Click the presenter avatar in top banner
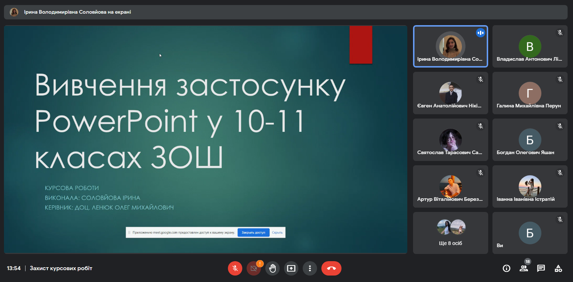This screenshot has width=573, height=282. 14,12
